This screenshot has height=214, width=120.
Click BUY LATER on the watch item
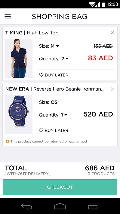click(54, 130)
